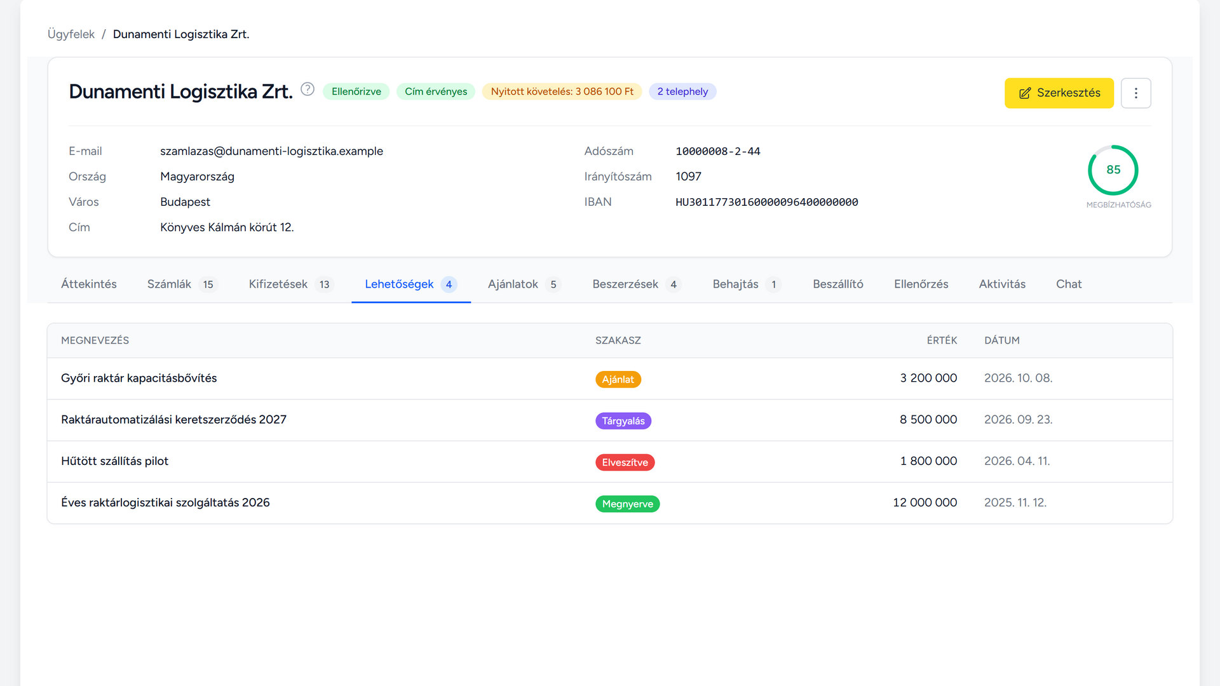Open Raktárautomatizálási keretszerződés 2027 row
1220x686 pixels.
(x=610, y=420)
